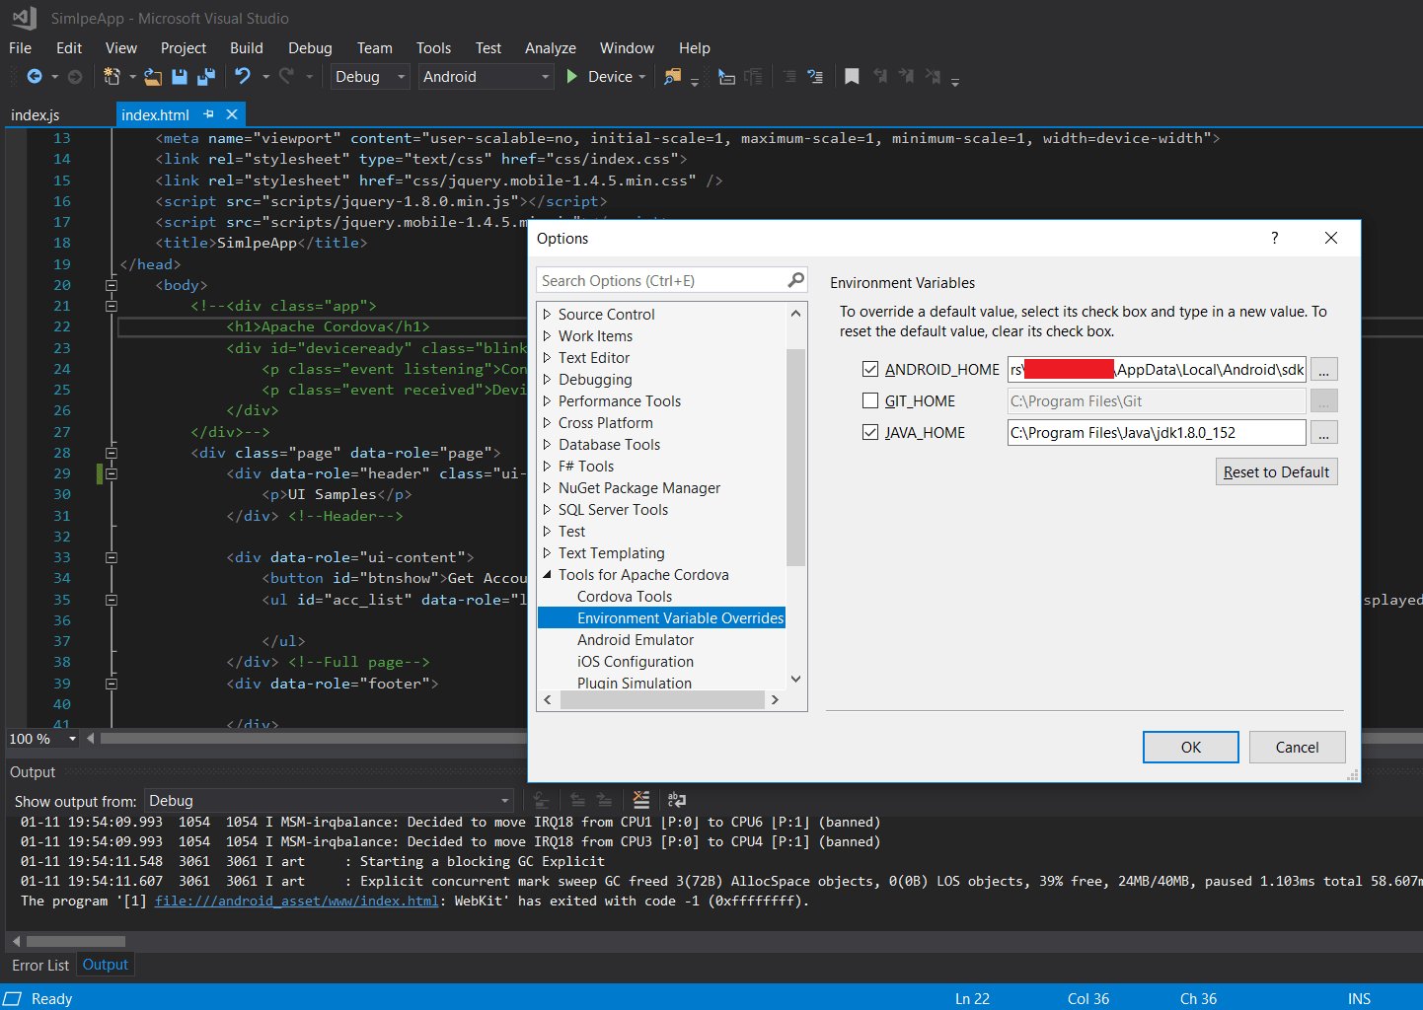Open the Android platform dropdown
The image size is (1423, 1010).
coord(486,77)
